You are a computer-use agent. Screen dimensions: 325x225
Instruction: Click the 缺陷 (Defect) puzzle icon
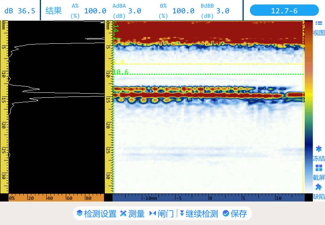coord(319,187)
